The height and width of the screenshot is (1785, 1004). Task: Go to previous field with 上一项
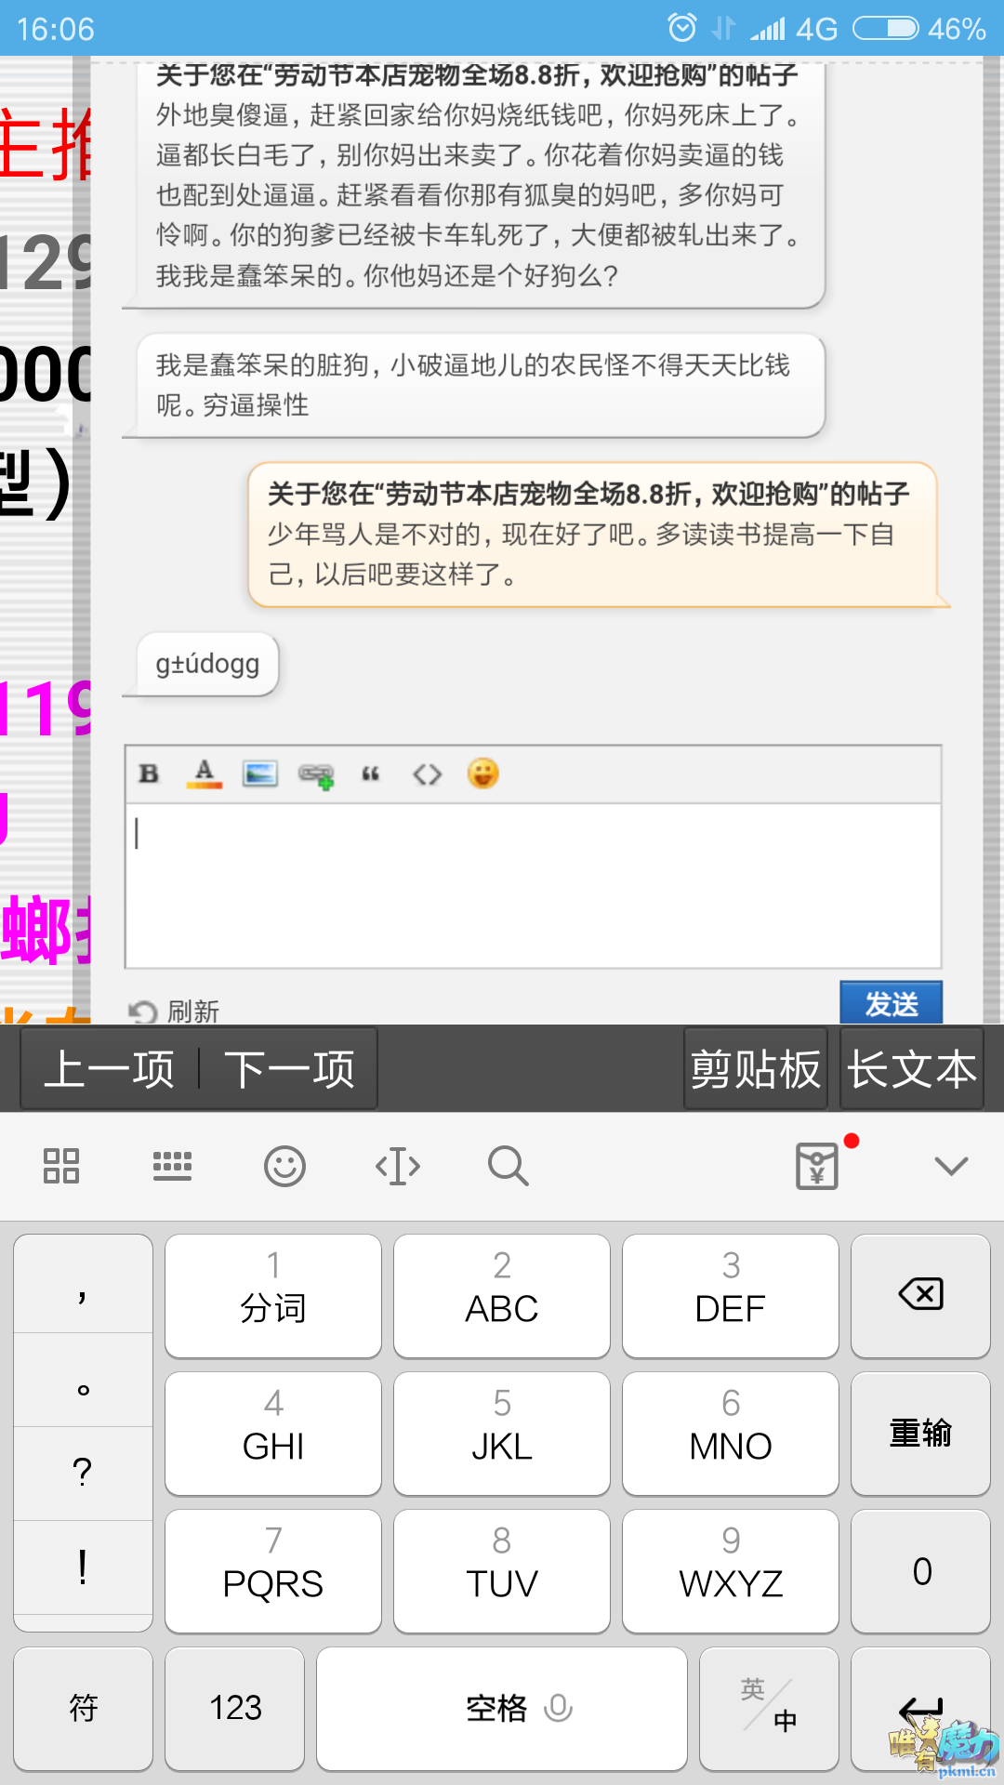click(110, 1069)
